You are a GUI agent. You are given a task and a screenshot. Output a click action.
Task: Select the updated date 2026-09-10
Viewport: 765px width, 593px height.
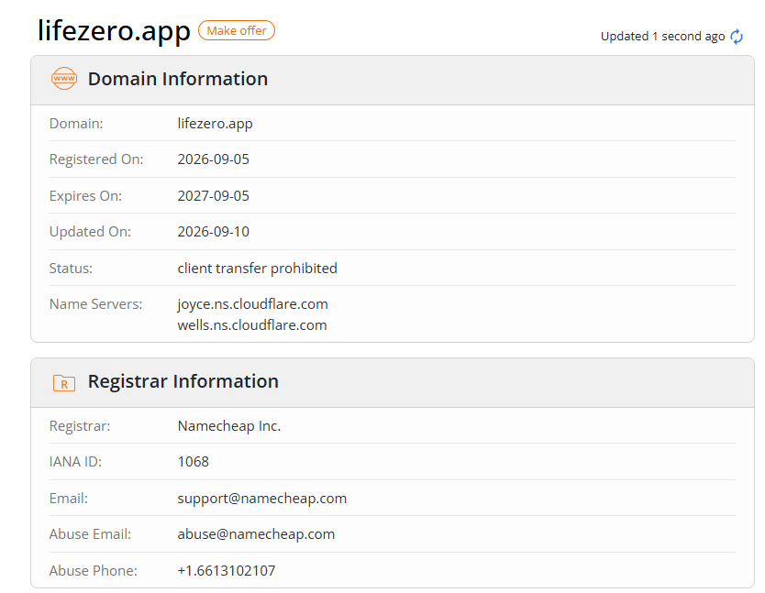click(213, 232)
